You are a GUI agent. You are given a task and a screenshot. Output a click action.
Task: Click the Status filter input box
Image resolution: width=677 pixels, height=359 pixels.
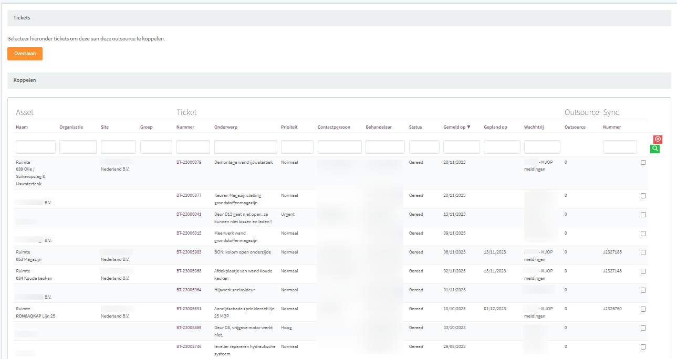click(x=424, y=147)
